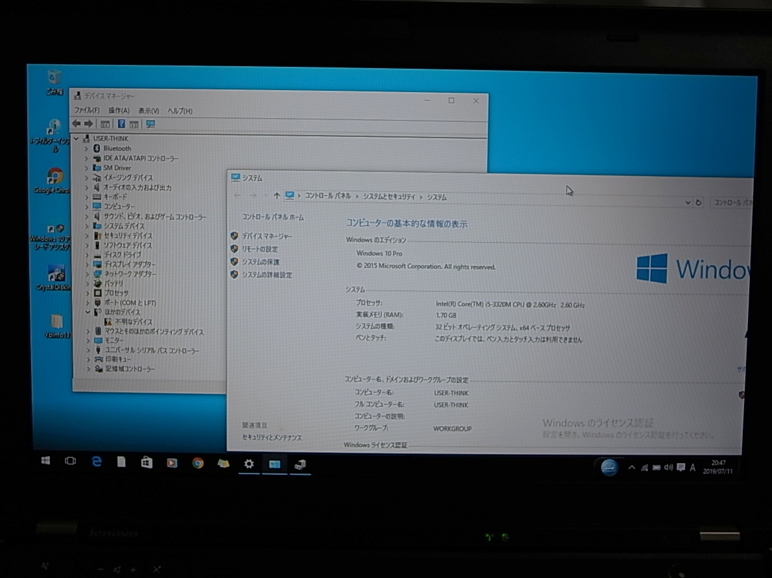Expand the キーボード node
The height and width of the screenshot is (578, 772).
point(87,197)
